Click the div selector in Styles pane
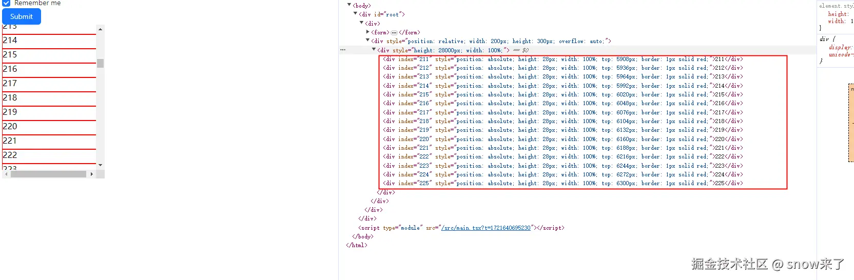 824,39
